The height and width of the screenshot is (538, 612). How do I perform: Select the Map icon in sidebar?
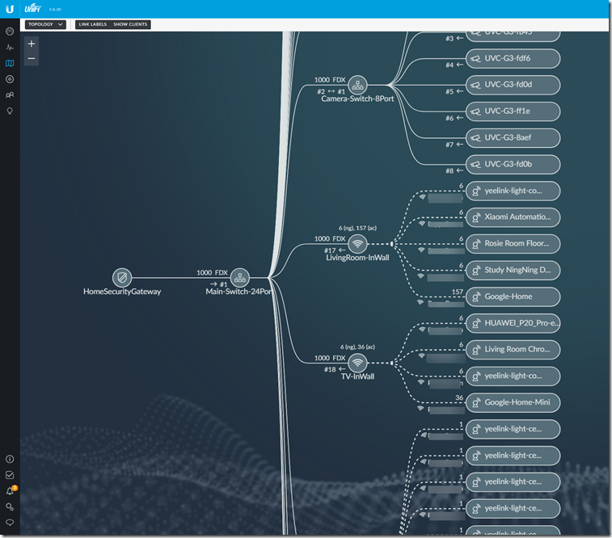pyautogui.click(x=10, y=63)
